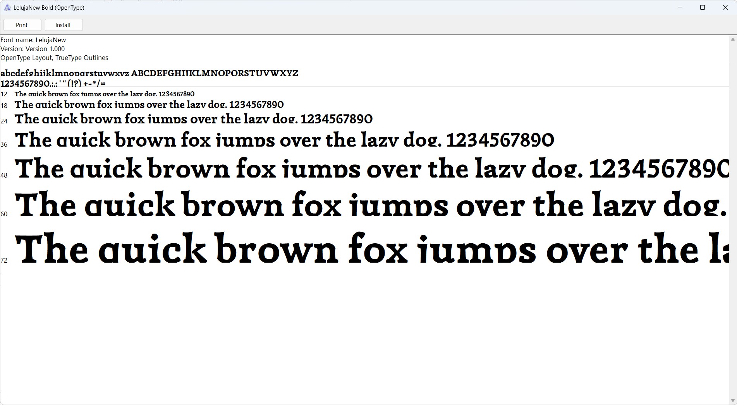Screen dimensions: 737x405
Task: Click the 48-point pangram sample text
Action: pyautogui.click(x=372, y=167)
